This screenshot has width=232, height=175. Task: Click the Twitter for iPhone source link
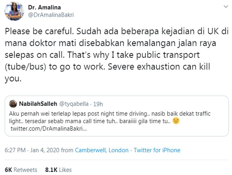click(157, 150)
